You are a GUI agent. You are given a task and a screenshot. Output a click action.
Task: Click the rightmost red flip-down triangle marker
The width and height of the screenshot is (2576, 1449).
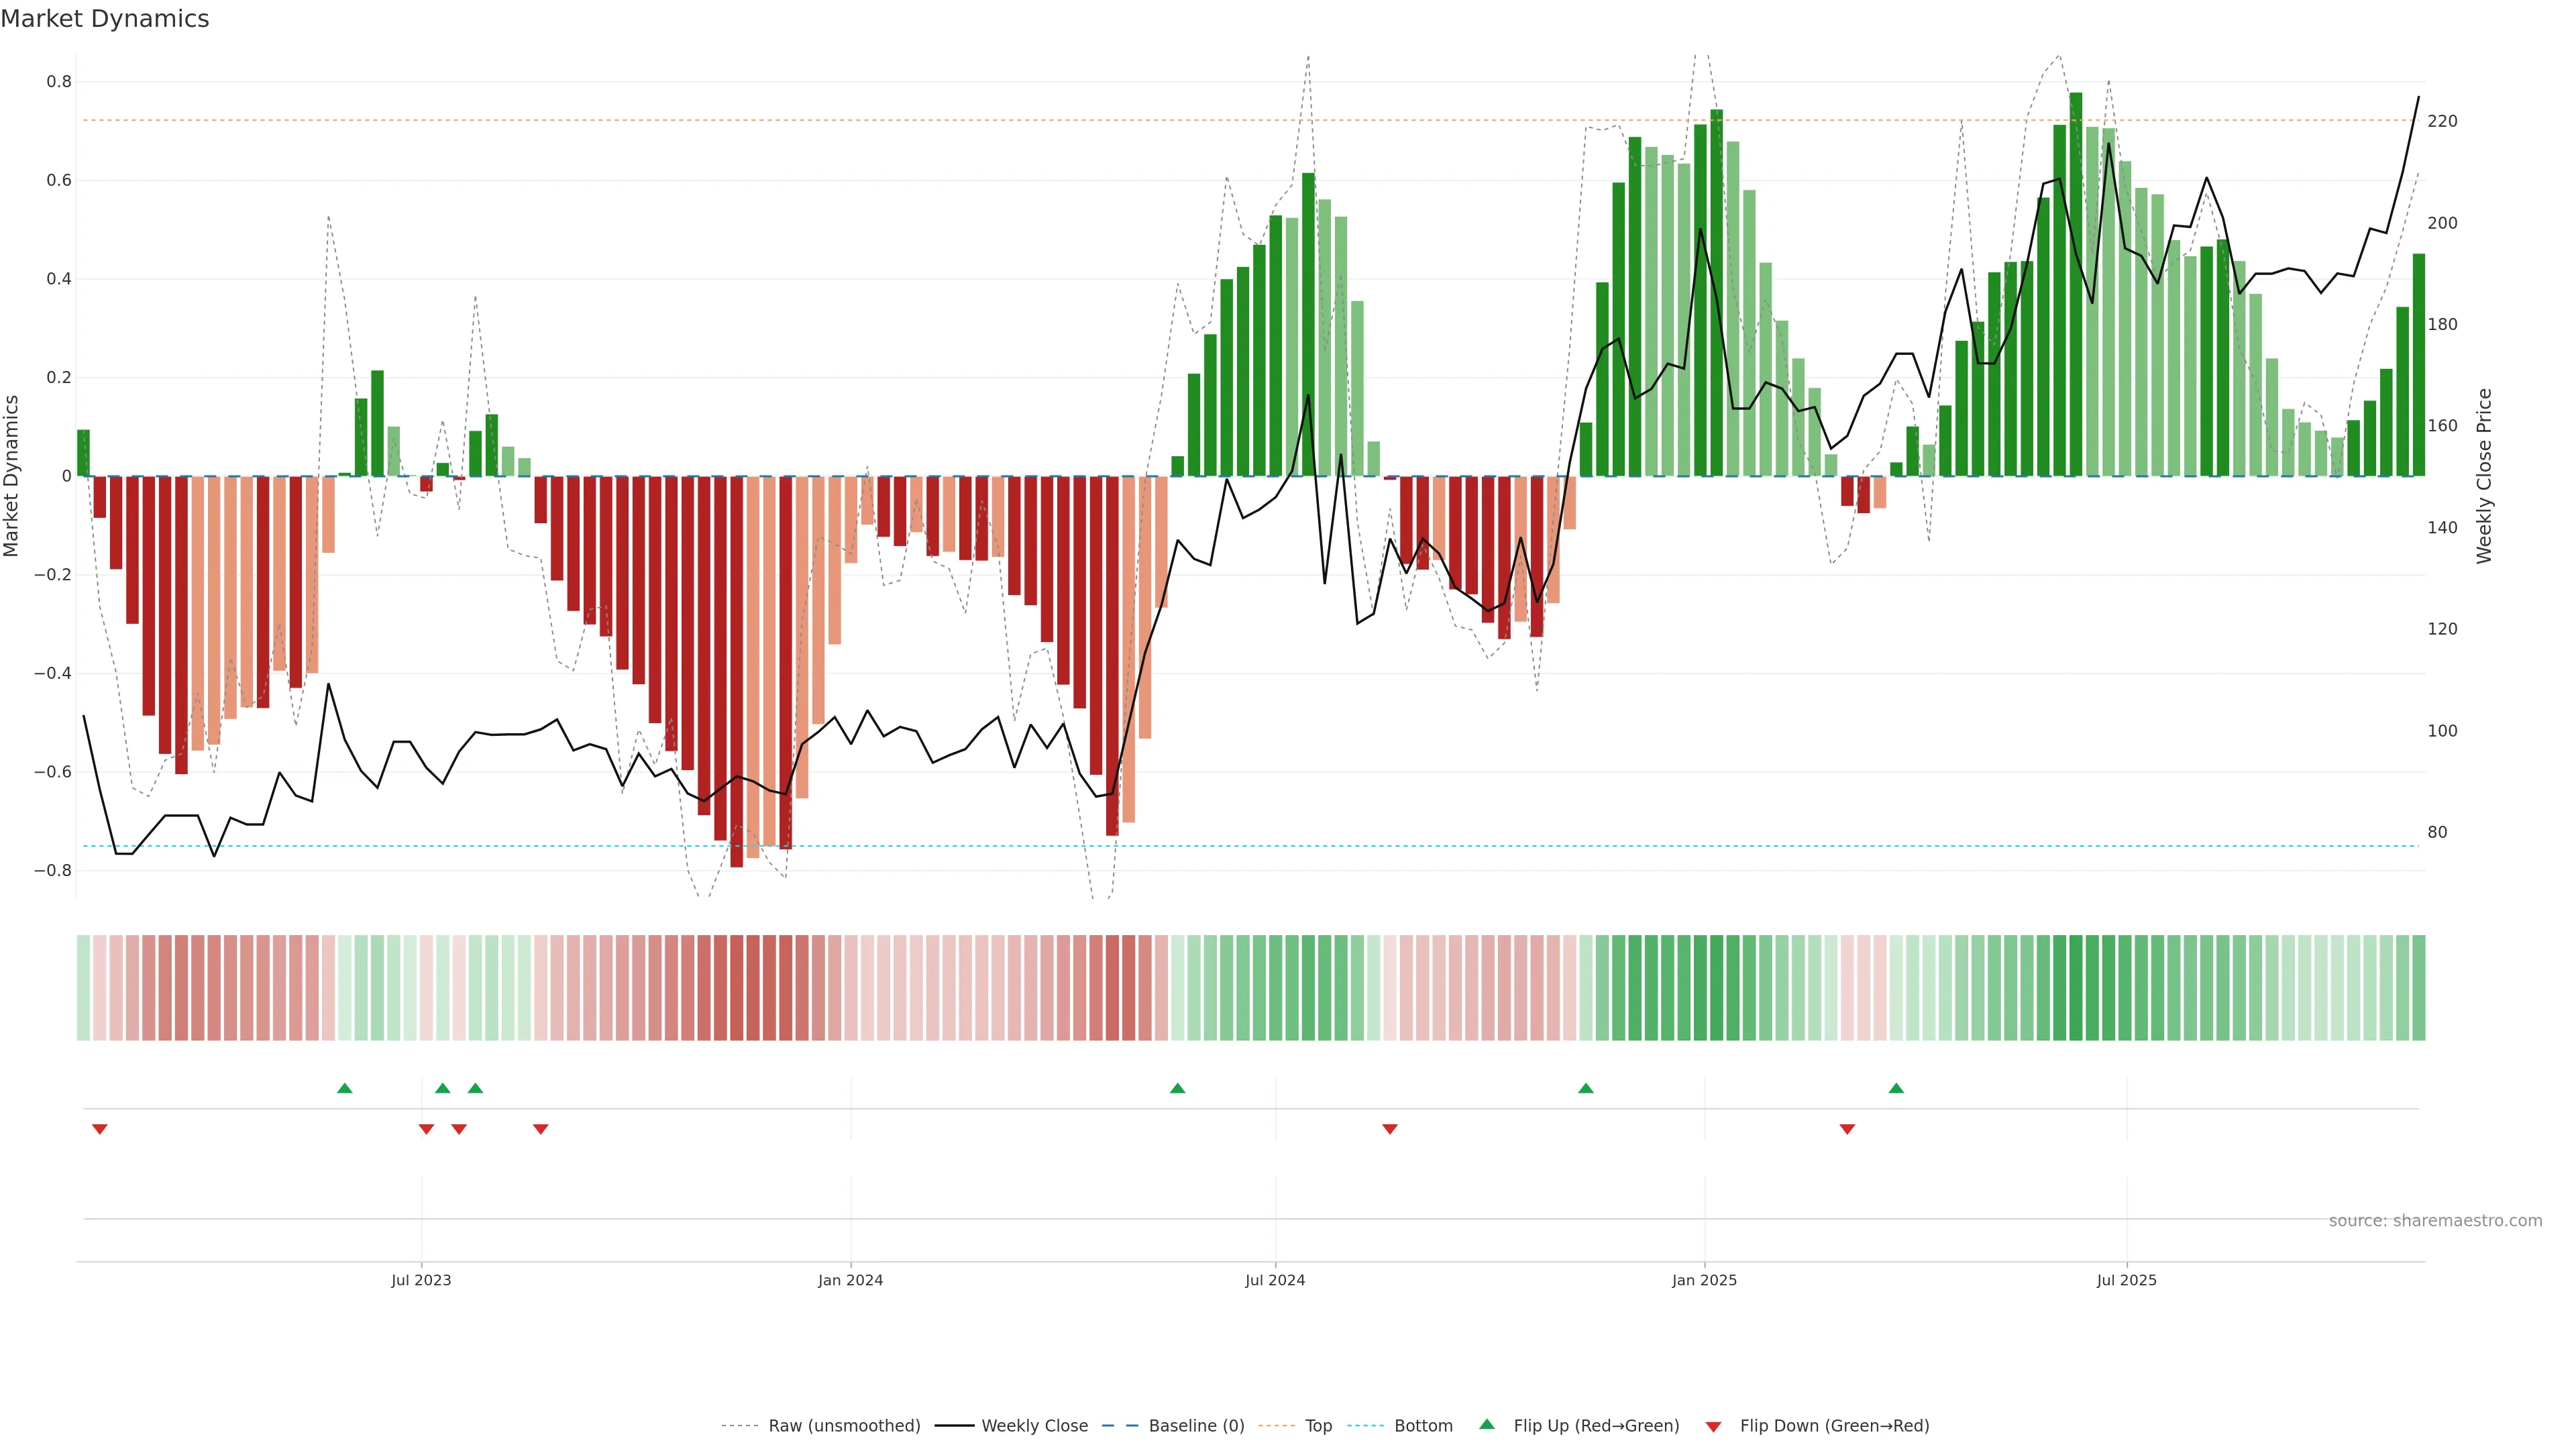point(1847,1129)
